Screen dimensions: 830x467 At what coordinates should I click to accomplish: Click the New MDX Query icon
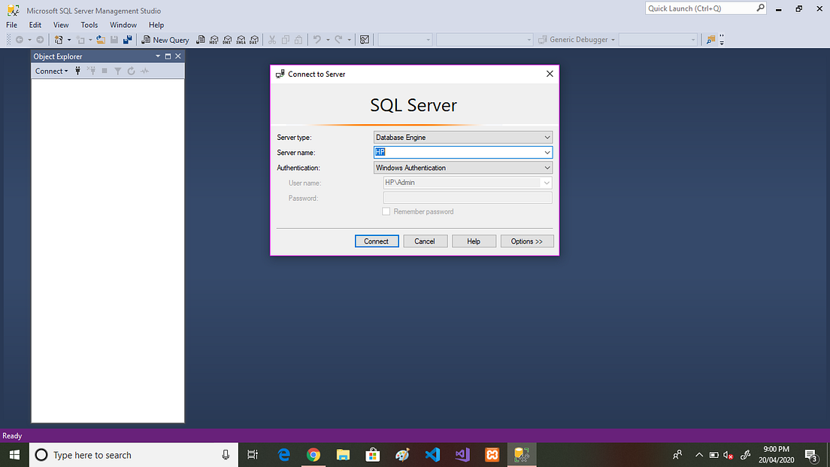tap(215, 39)
